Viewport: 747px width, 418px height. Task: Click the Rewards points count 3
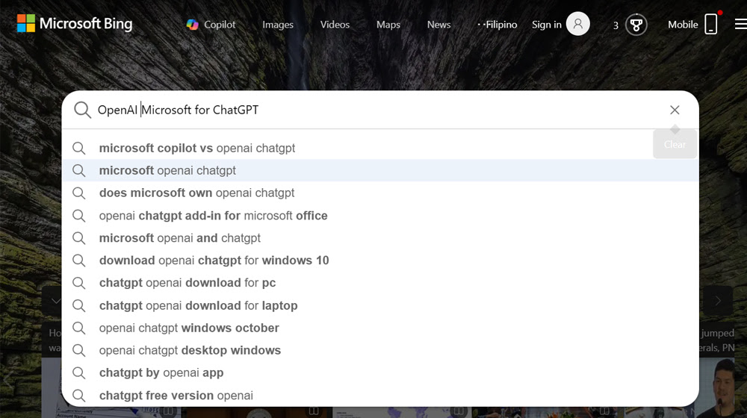(616, 25)
